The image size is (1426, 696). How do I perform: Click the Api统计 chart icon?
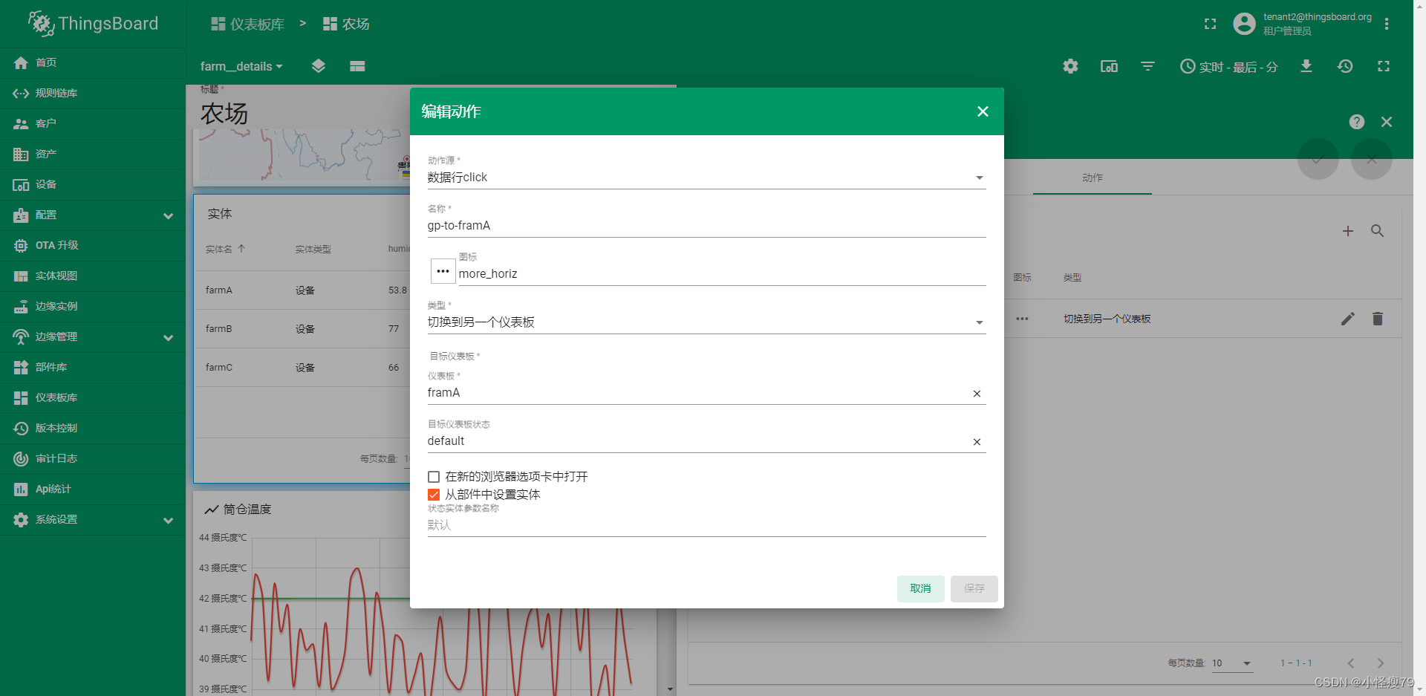point(21,489)
